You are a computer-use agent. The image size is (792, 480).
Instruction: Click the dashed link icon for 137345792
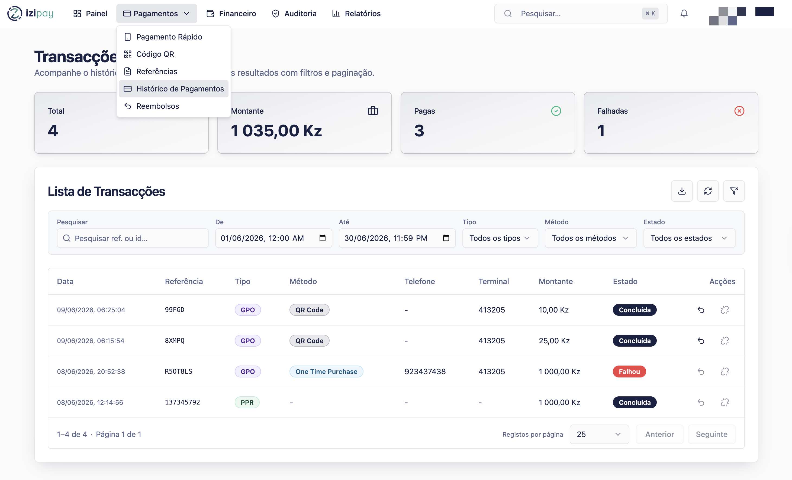pyautogui.click(x=725, y=402)
